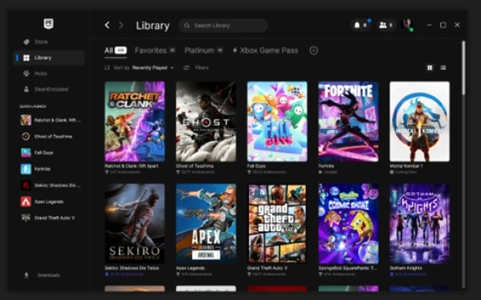
Task: Click the Library grid icon in sidebar
Action: (x=26, y=57)
